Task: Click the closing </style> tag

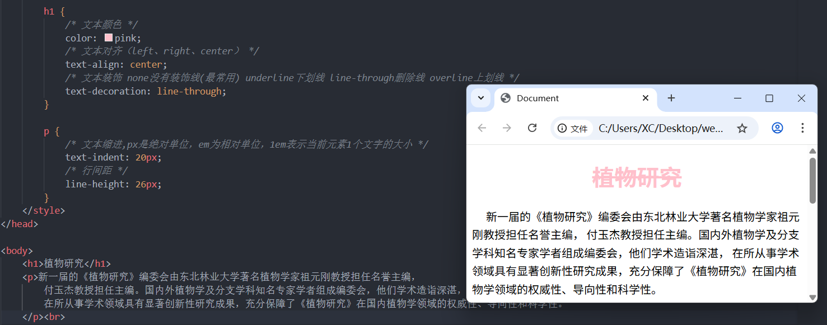Action: 44,211
